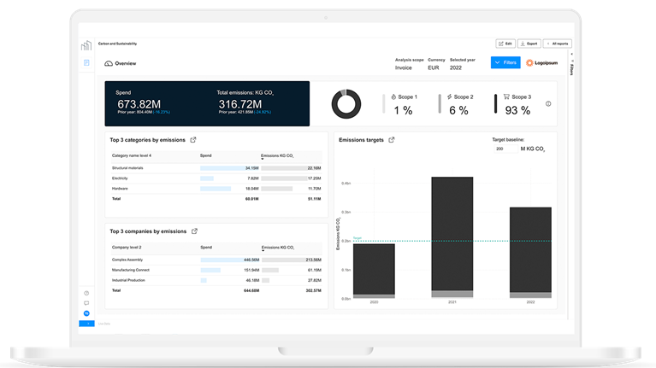Open the blue Filters dropdown
The image size is (656, 368).
tap(505, 62)
